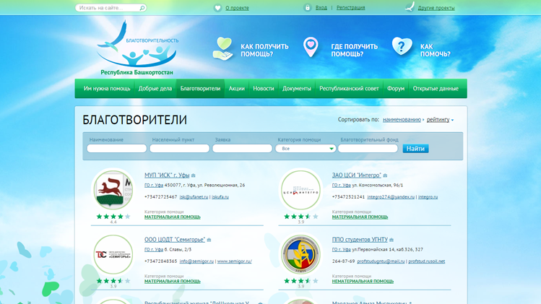Click the star rating under Интегро logo
This screenshot has height=304, width=541.
[300, 217]
